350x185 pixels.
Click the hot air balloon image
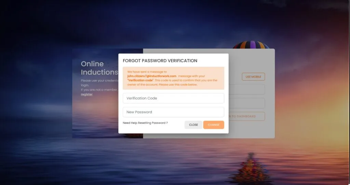coord(251,45)
